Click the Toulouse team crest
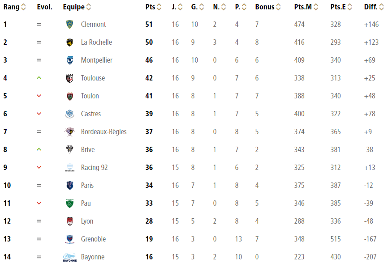The width and height of the screenshot is (388, 267). (x=69, y=78)
